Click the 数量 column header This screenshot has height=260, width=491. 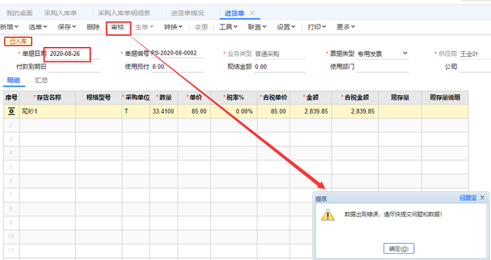163,97
